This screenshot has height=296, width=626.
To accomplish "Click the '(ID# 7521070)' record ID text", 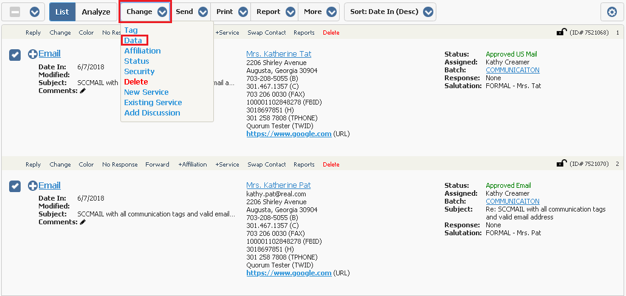I will (x=590, y=164).
